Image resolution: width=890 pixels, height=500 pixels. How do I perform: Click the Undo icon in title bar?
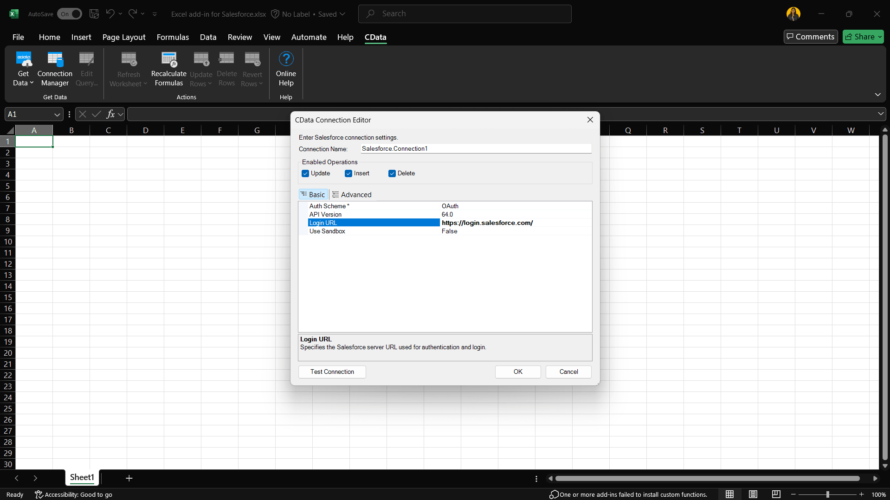point(110,14)
